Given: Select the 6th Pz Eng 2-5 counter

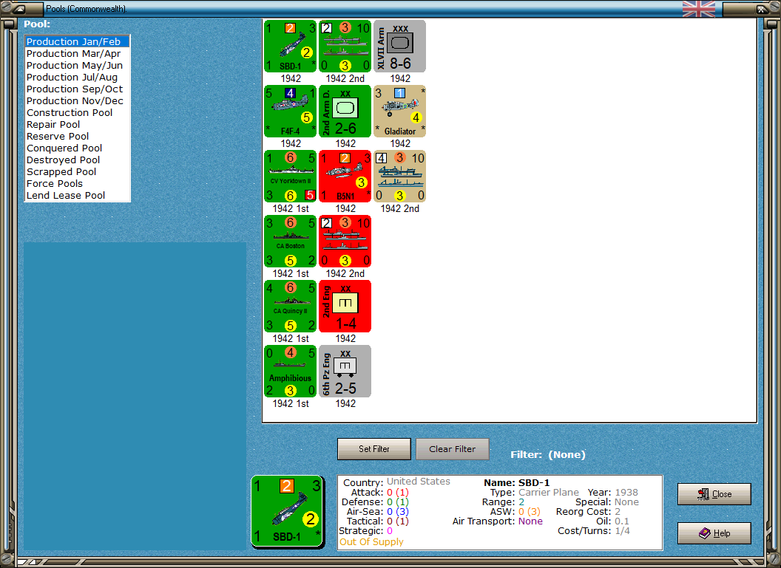Looking at the screenshot, I should coord(345,372).
